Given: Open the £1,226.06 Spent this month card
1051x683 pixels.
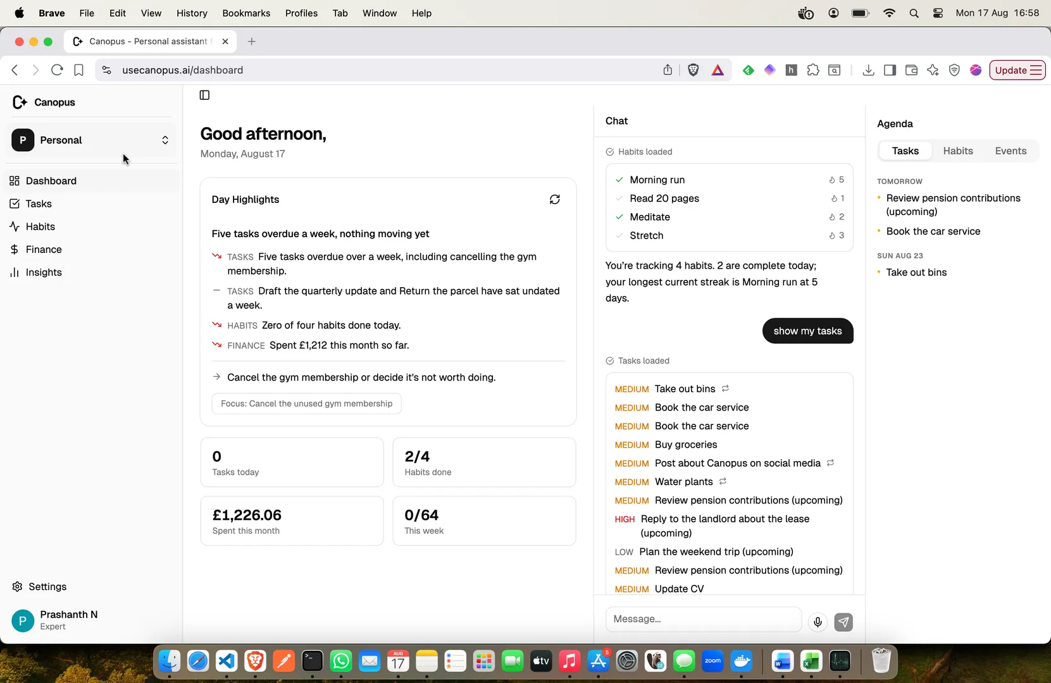Looking at the screenshot, I should click(292, 521).
